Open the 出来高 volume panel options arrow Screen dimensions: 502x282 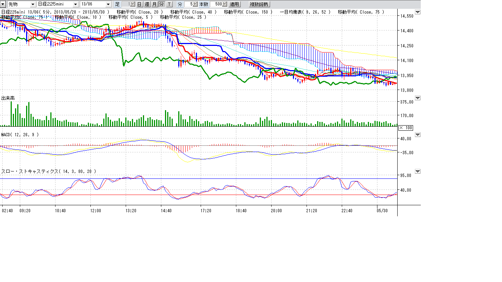click(417, 98)
